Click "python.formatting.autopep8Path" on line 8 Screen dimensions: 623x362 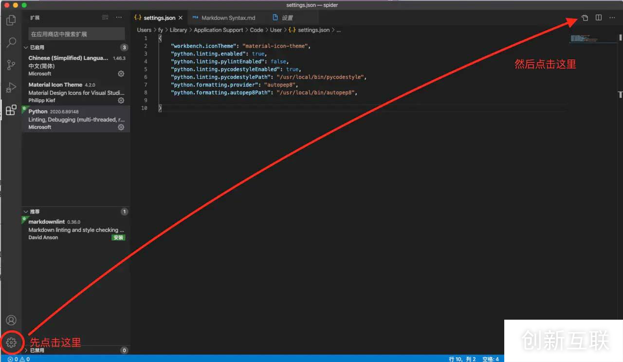[220, 92]
